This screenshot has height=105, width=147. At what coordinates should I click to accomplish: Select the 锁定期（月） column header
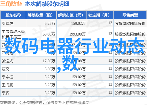(x=100, y=15)
